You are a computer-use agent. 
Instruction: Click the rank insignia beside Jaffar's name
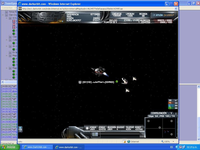point(80,82)
